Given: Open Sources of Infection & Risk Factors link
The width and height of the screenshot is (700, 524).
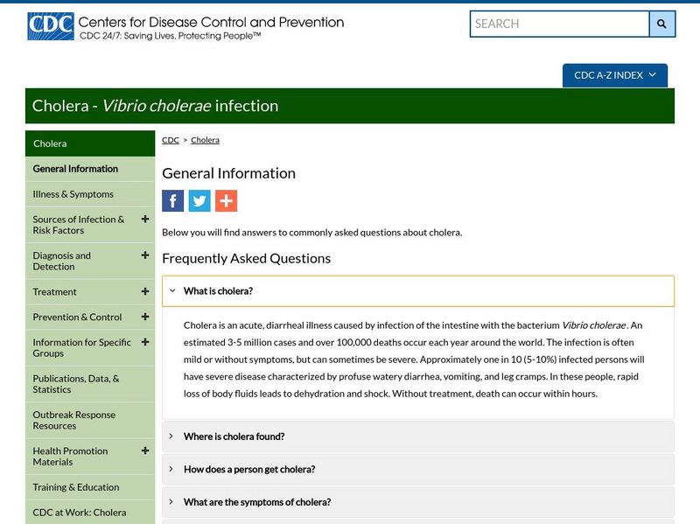Looking at the screenshot, I should pyautogui.click(x=79, y=225).
